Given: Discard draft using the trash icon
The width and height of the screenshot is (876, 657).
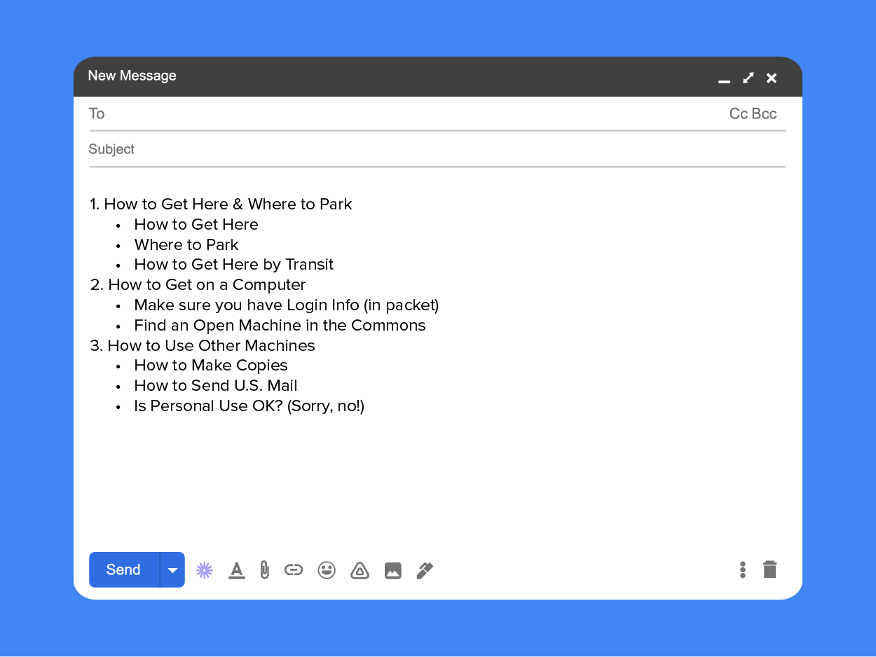Looking at the screenshot, I should 769,569.
